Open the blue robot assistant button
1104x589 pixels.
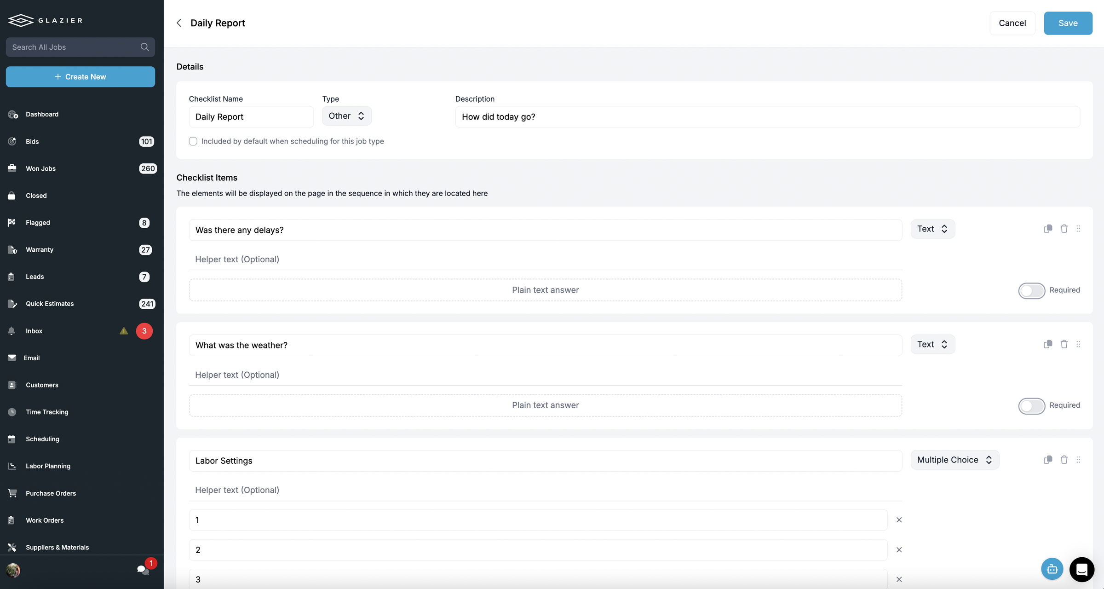click(x=1052, y=569)
